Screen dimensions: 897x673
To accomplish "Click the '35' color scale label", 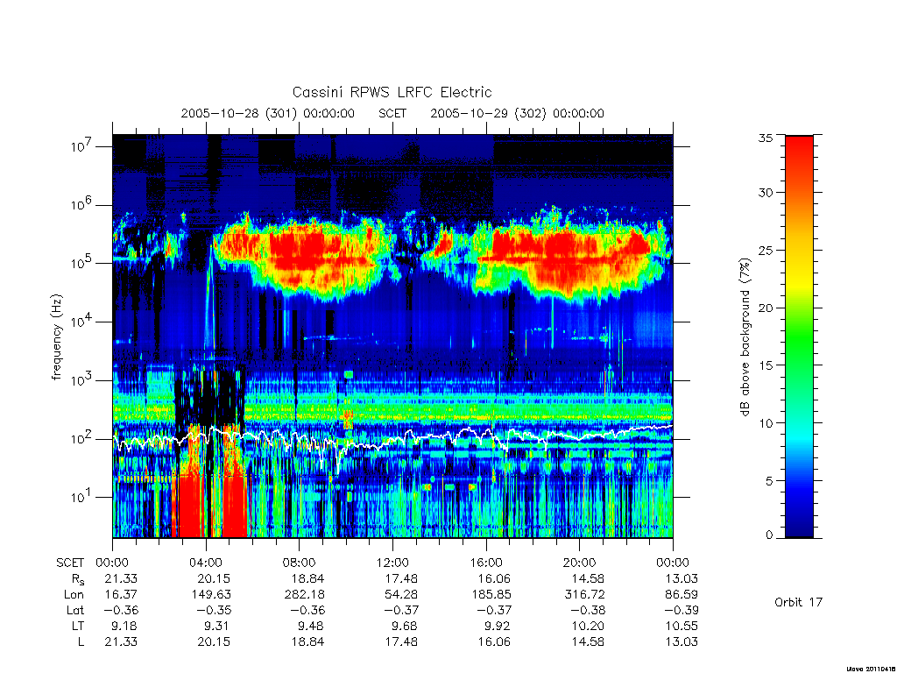I will pos(766,138).
